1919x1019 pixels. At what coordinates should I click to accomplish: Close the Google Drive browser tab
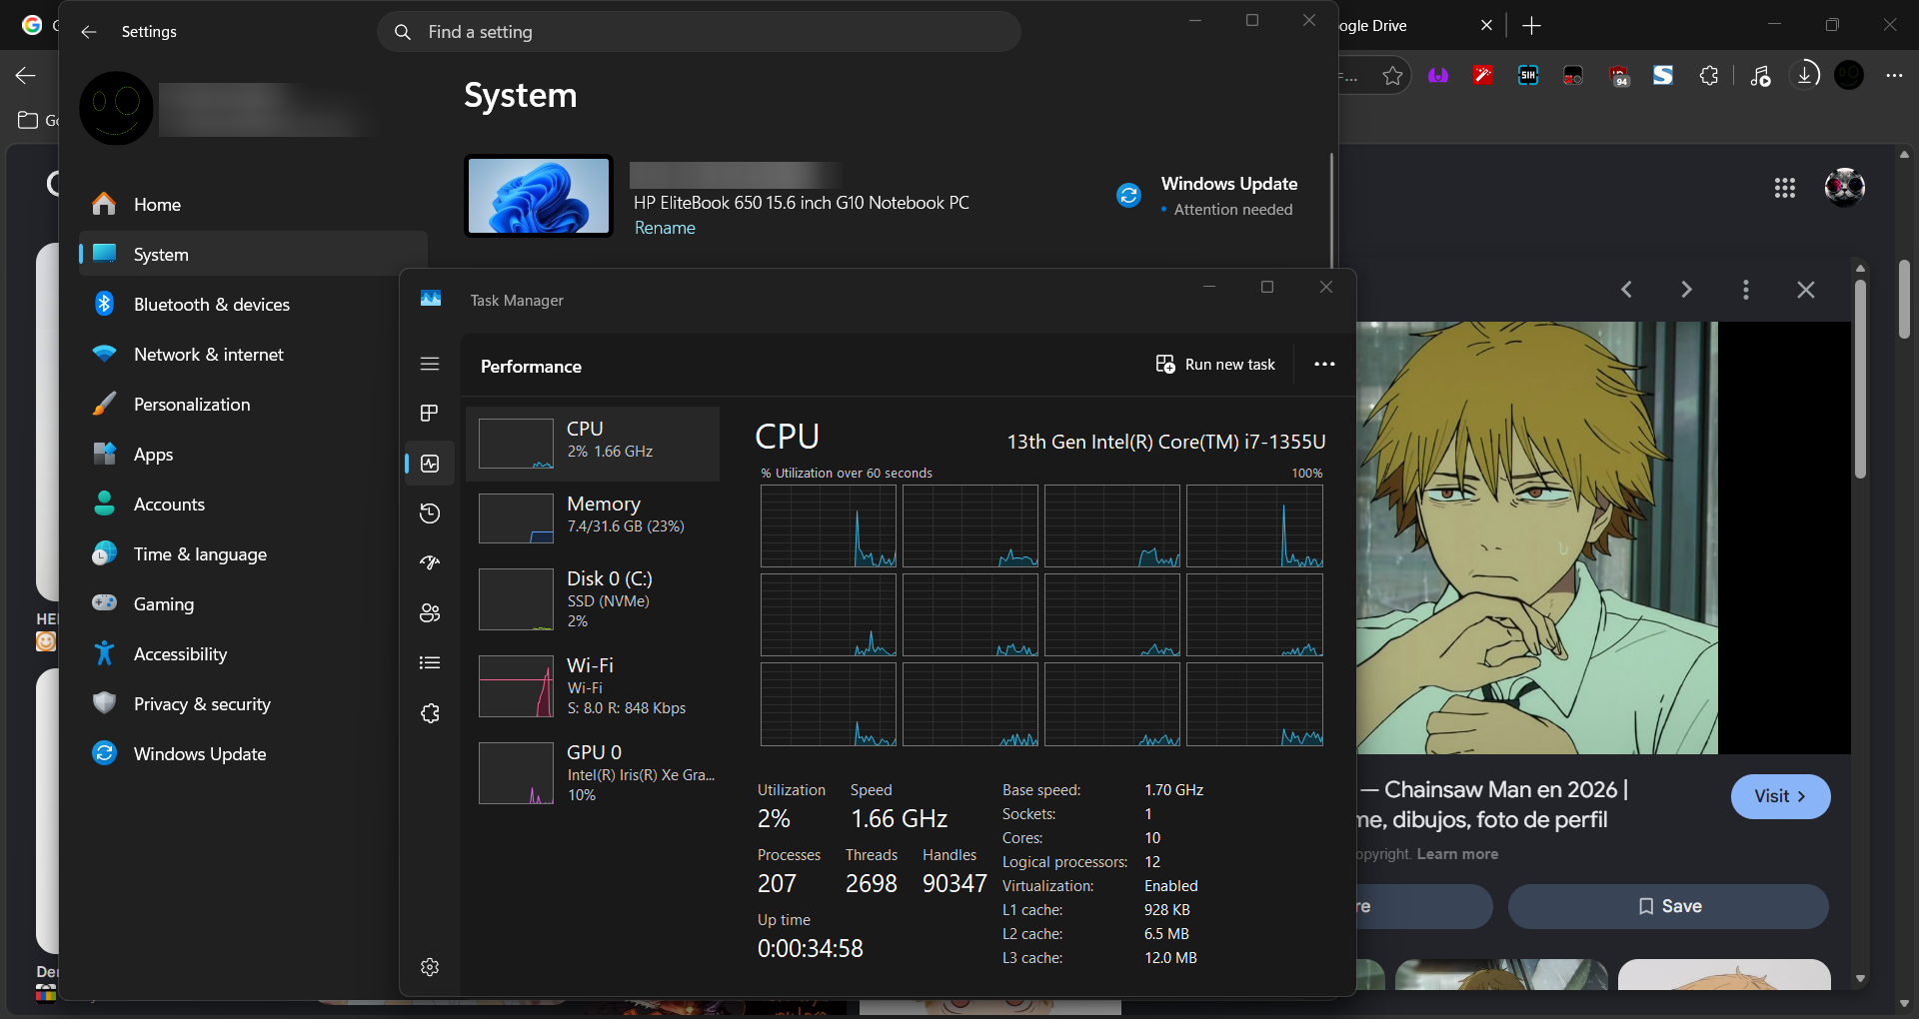[x=1486, y=26]
